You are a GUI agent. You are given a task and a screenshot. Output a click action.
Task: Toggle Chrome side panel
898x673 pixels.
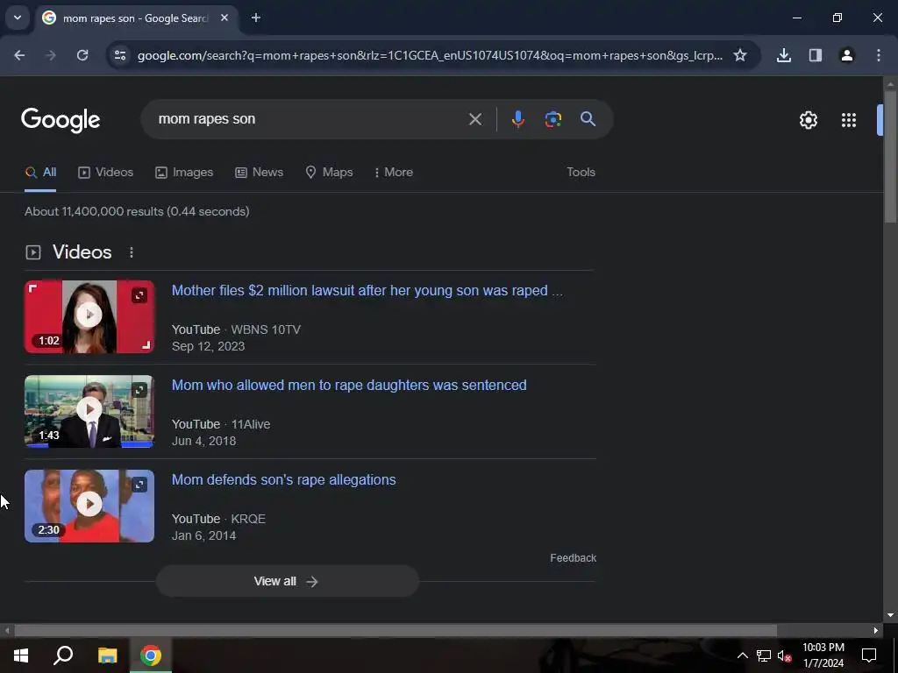coord(815,55)
